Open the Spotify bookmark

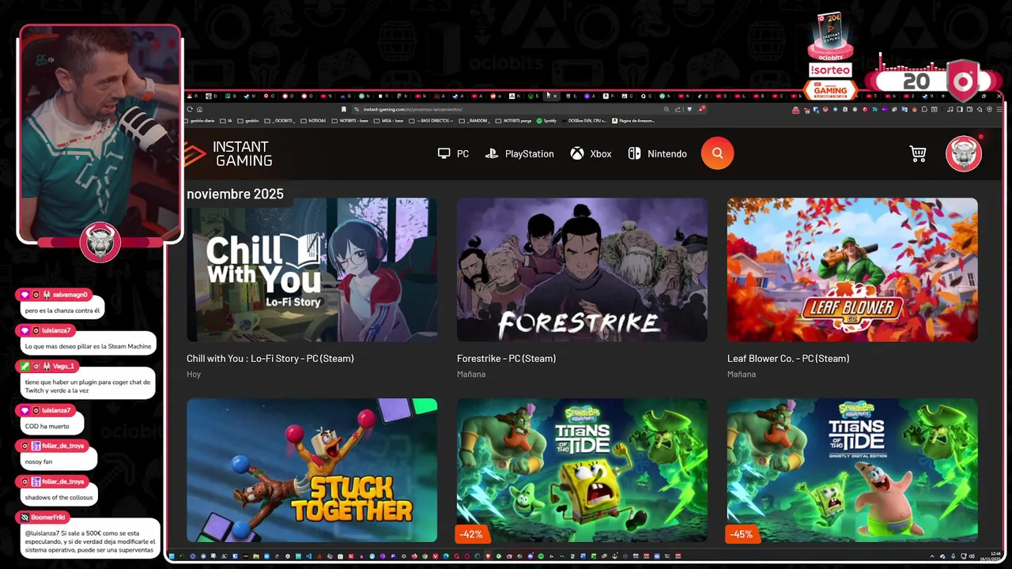(546, 121)
